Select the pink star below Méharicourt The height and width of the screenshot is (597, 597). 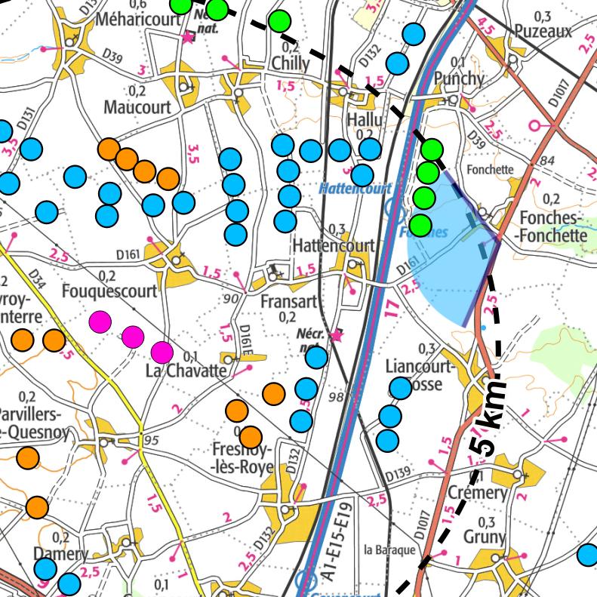188,37
